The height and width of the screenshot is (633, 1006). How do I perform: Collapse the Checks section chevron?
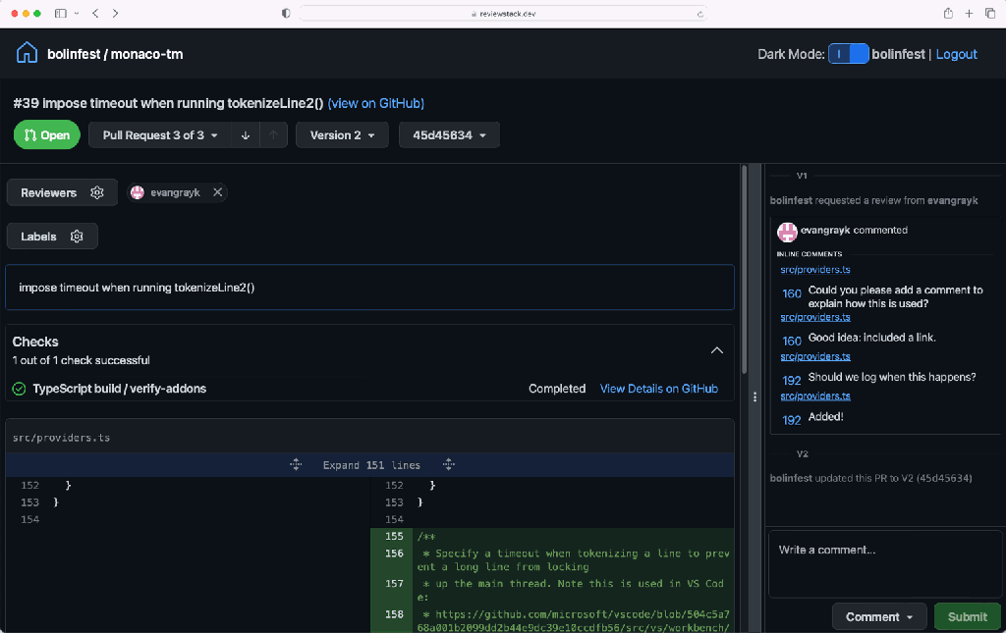pyautogui.click(x=716, y=350)
